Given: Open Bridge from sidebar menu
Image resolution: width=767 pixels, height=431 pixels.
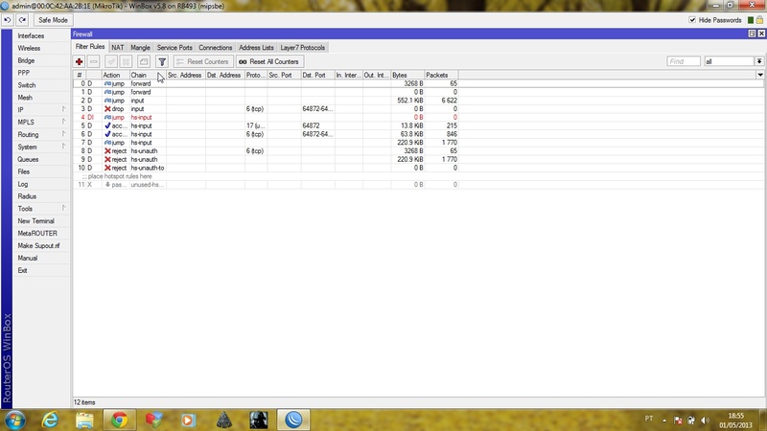Looking at the screenshot, I should (41, 60).
